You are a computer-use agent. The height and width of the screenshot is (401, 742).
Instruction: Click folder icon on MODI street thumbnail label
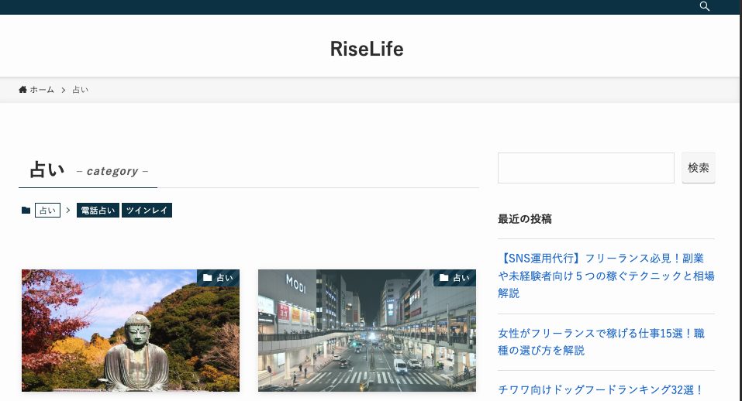[x=443, y=278]
